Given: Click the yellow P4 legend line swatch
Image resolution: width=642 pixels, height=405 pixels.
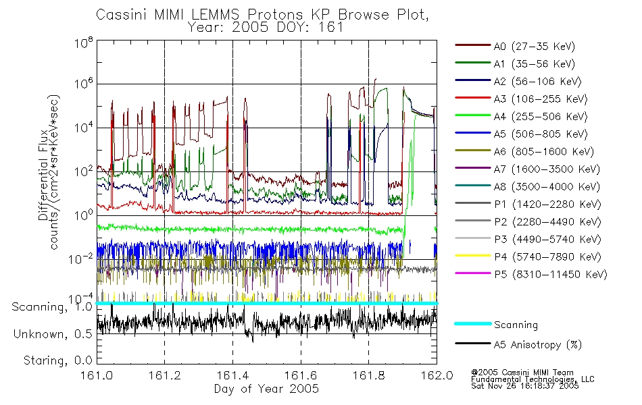Looking at the screenshot, I should pos(473,256).
